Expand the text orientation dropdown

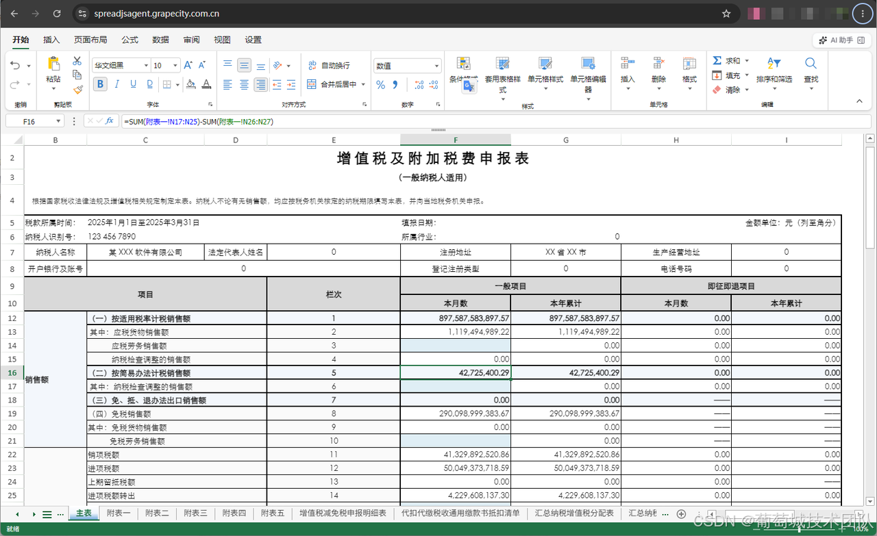pyautogui.click(x=289, y=66)
